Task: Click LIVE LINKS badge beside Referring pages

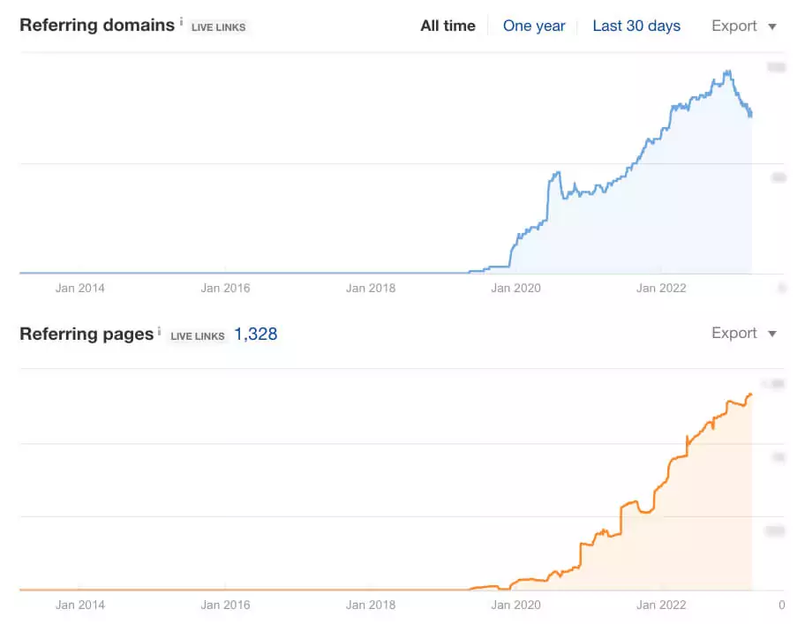Action: pos(198,336)
